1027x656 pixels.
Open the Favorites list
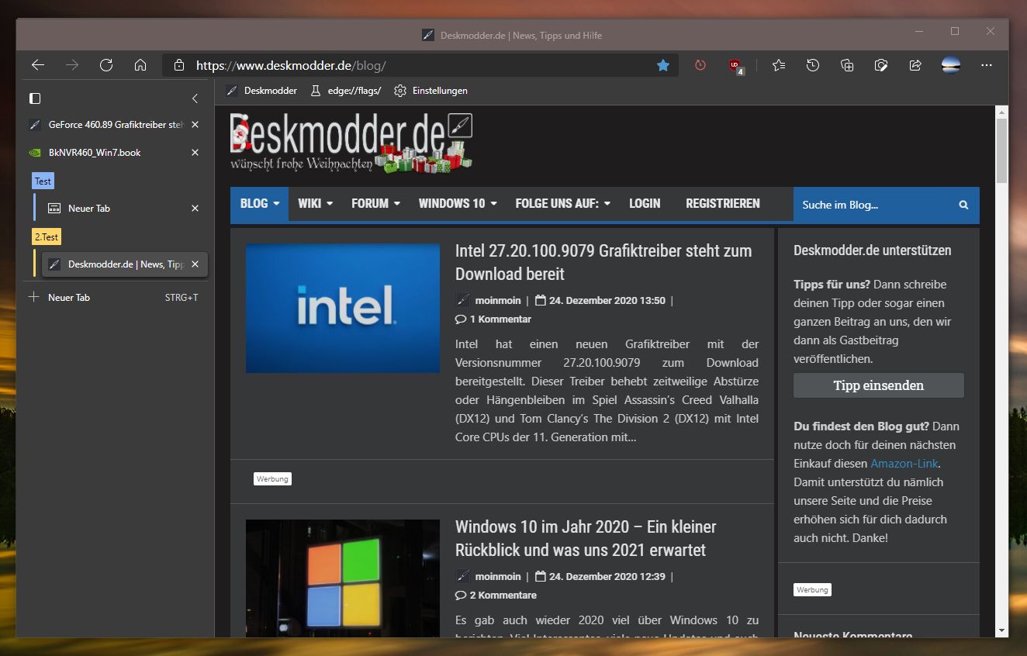pos(779,65)
